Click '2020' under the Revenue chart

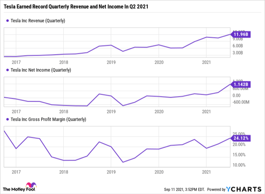click(159, 62)
